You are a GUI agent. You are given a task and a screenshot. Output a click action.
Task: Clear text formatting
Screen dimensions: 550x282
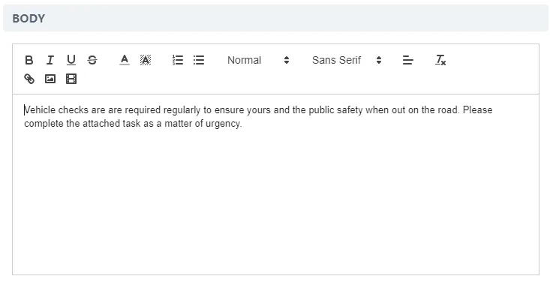(x=440, y=60)
